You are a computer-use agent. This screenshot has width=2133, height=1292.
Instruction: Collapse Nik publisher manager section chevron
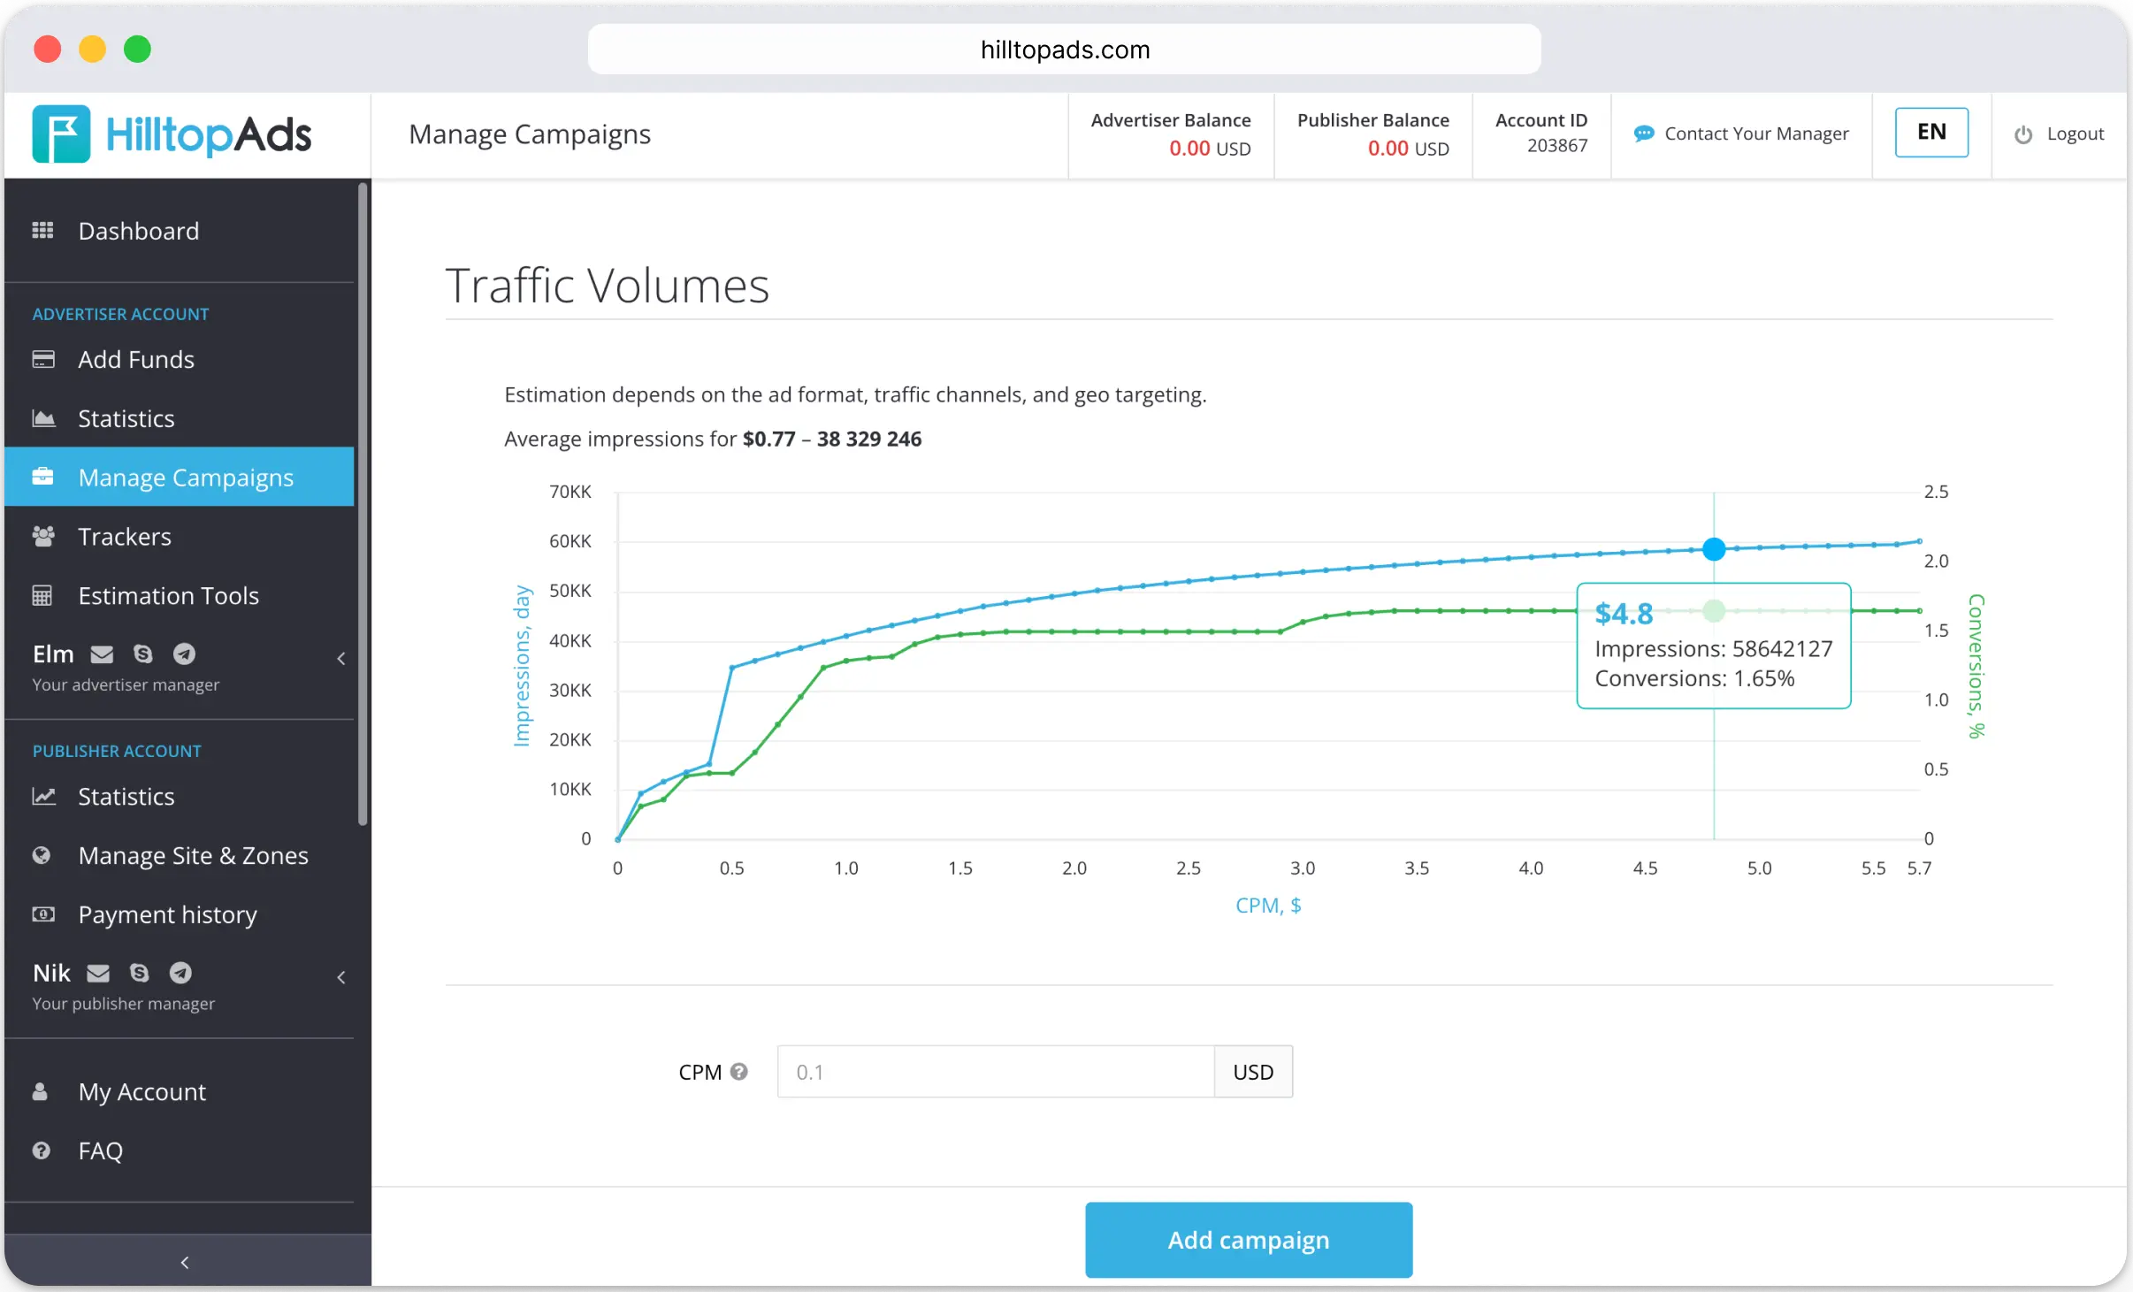(341, 978)
